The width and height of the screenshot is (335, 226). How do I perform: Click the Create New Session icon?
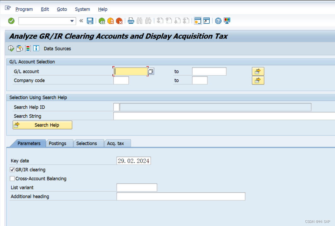pyautogui.click(x=197, y=20)
